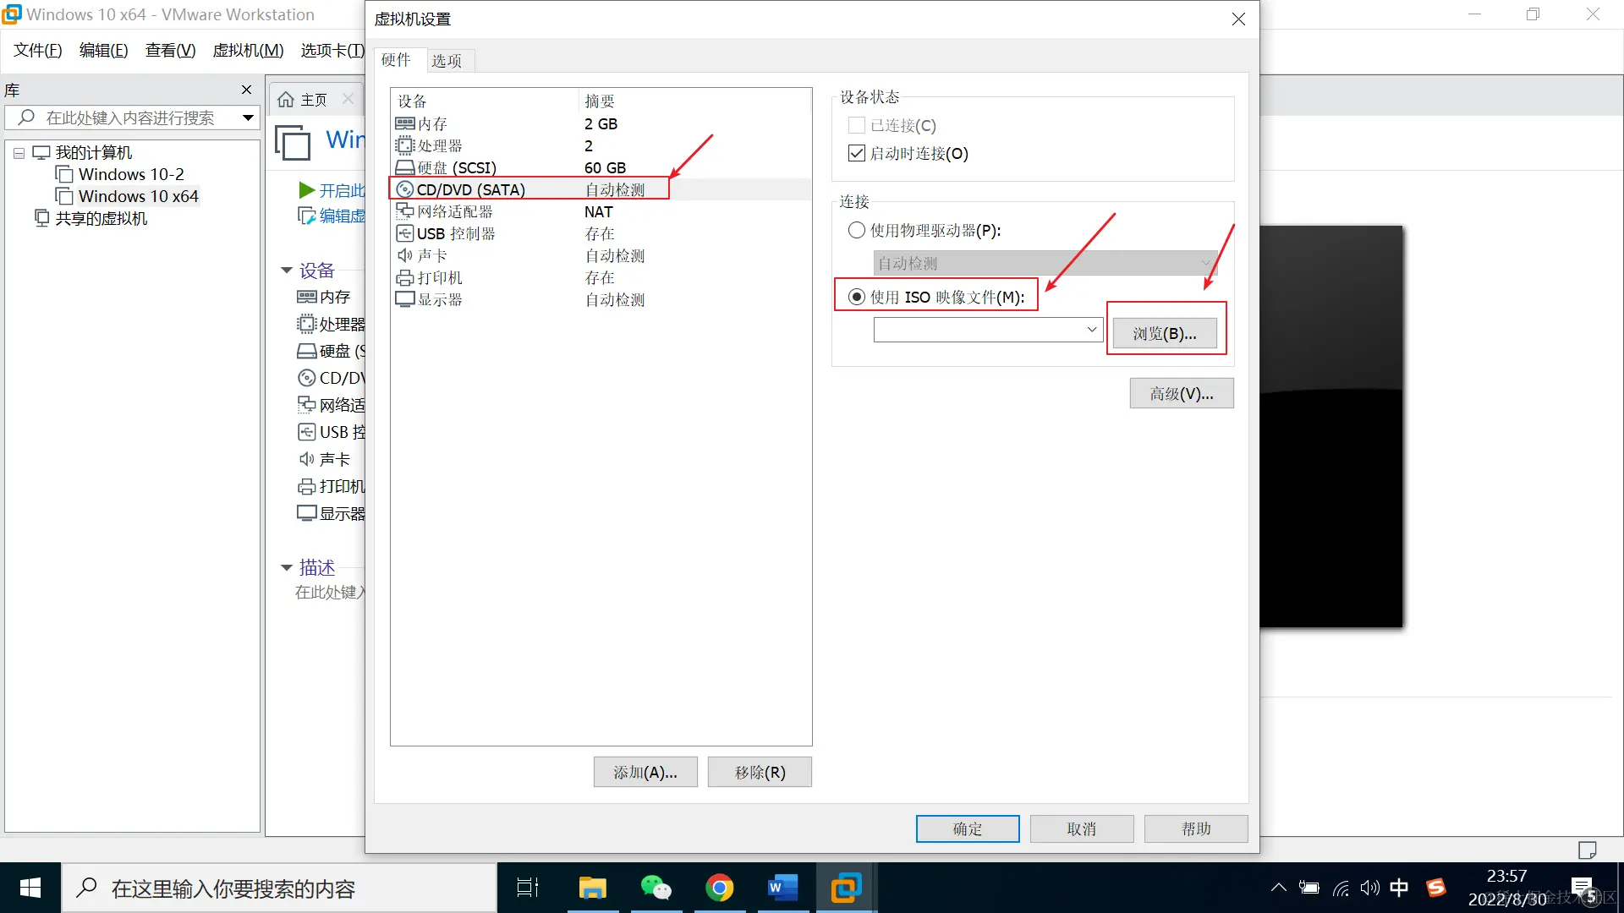Open the library search options dropdown arrow
The height and width of the screenshot is (913, 1624).
248,118
